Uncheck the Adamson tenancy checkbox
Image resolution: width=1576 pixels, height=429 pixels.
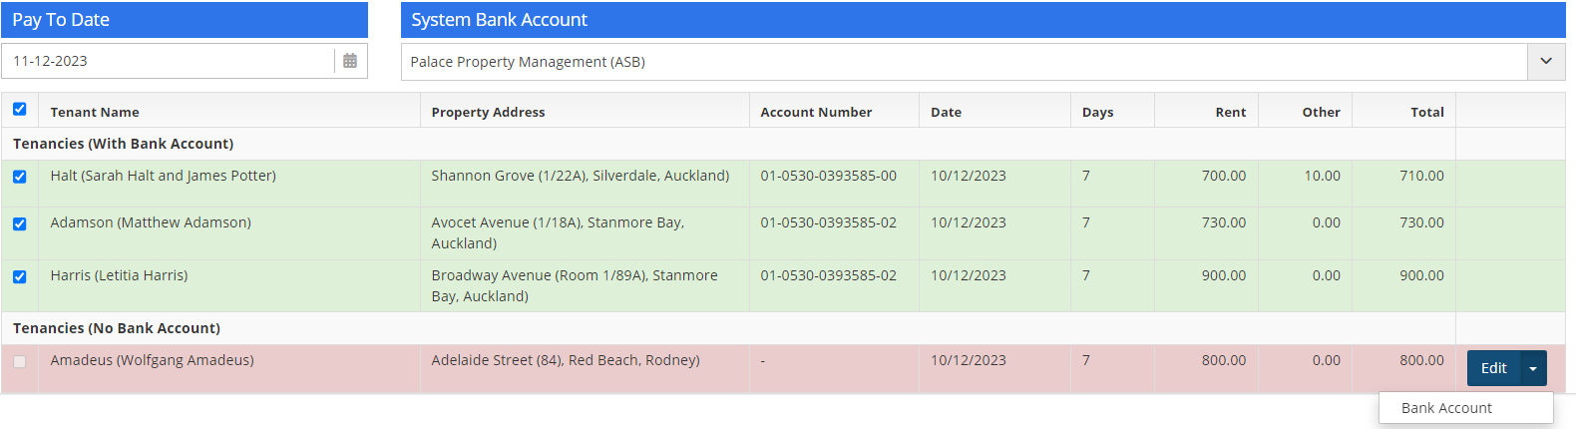(20, 224)
